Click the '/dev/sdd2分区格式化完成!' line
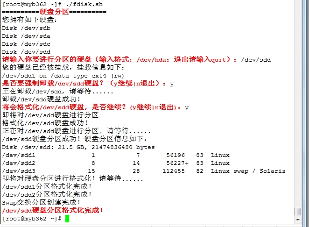309x227 pixels. (47, 194)
